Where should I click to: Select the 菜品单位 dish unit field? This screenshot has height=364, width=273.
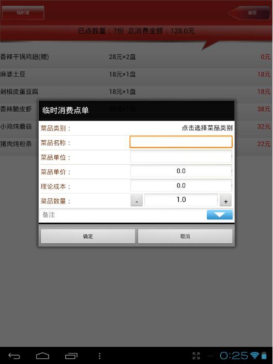pos(181,156)
